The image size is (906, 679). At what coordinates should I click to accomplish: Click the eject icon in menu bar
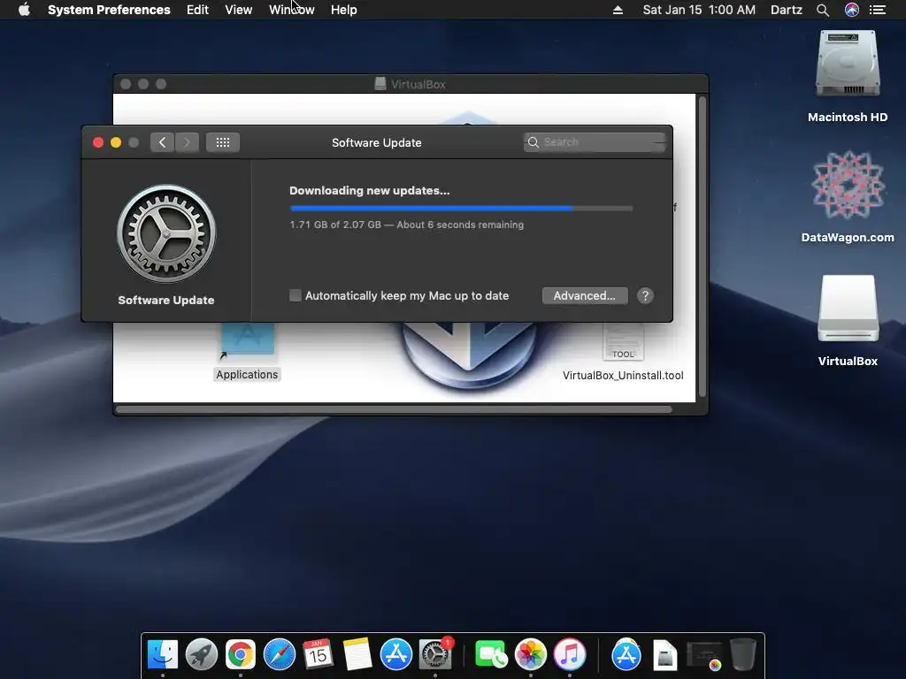pyautogui.click(x=618, y=10)
